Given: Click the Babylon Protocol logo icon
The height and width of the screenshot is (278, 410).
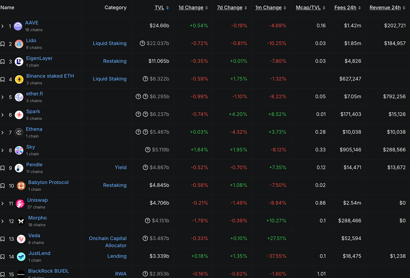Looking at the screenshot, I should [x=21, y=186].
